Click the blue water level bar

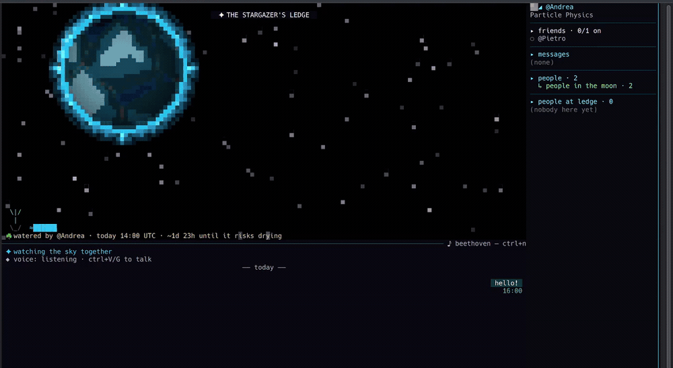click(x=45, y=228)
